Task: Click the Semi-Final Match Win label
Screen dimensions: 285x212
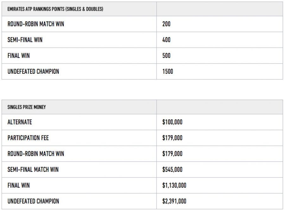Action: (x=33, y=170)
